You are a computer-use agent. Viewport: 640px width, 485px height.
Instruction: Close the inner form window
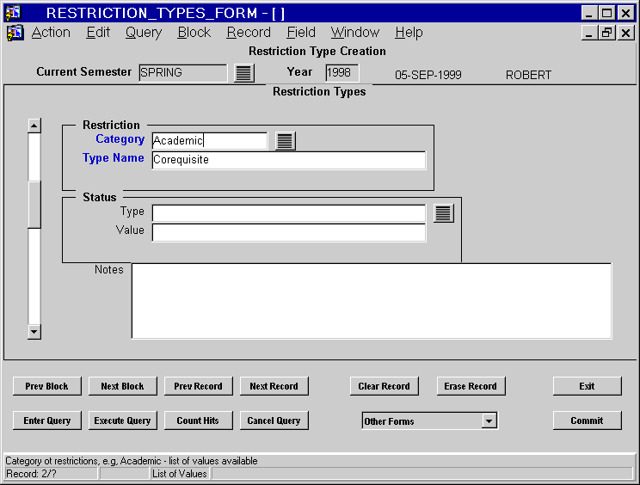coord(625,33)
